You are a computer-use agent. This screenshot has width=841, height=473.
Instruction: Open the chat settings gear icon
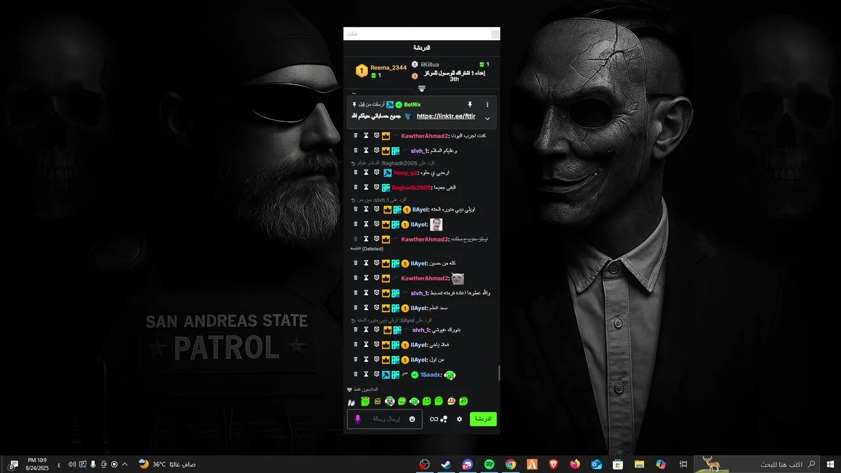[x=459, y=419]
